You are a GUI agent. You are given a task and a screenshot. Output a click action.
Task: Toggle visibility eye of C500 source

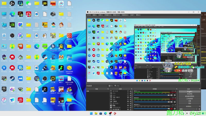coord(128,93)
